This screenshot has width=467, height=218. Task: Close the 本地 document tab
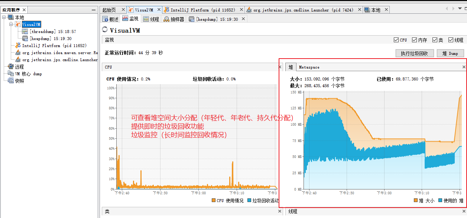(386, 10)
